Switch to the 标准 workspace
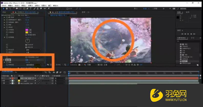Viewport: 203px width, 107px height. [145, 9]
